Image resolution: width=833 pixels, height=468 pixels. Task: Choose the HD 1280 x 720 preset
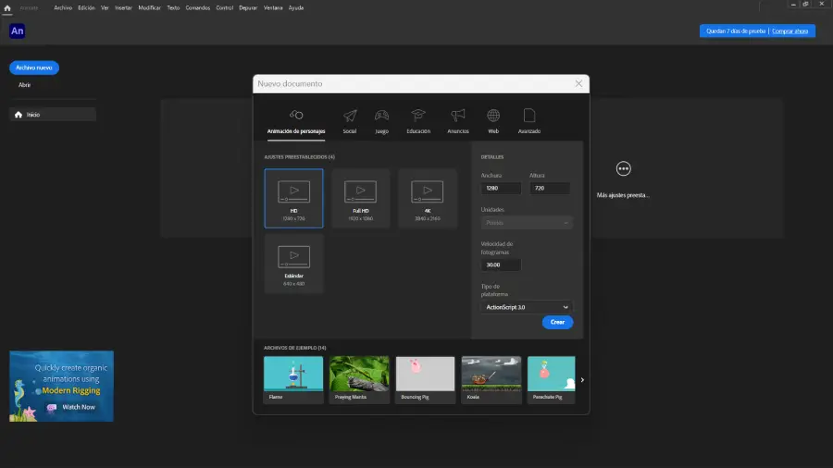pyautogui.click(x=293, y=199)
